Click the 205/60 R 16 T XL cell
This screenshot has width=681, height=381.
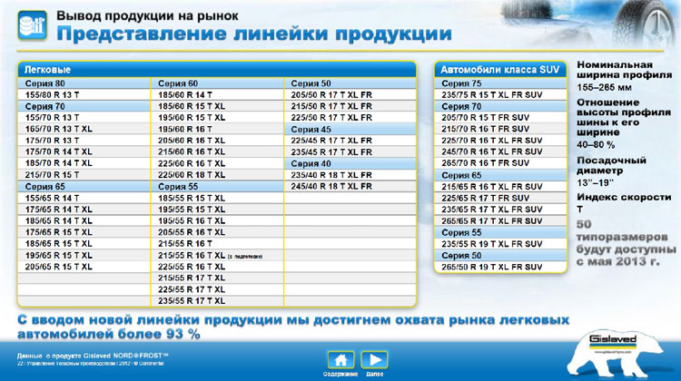217,141
